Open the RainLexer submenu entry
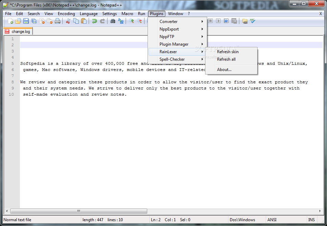 click(177, 51)
